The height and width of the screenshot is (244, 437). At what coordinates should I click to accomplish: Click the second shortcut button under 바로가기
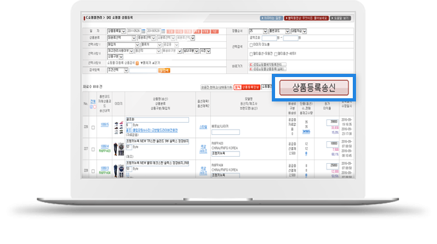(268, 69)
